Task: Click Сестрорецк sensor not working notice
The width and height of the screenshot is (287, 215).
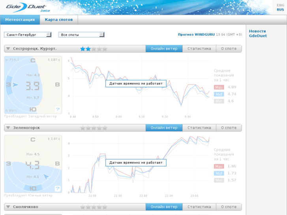Action: (136, 84)
